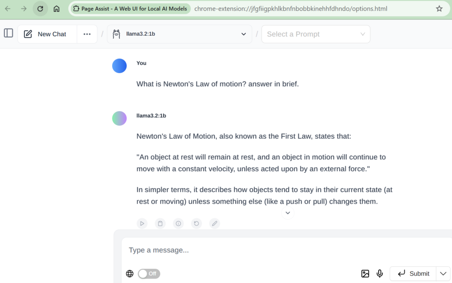Edit the response with pencil icon

(x=215, y=223)
